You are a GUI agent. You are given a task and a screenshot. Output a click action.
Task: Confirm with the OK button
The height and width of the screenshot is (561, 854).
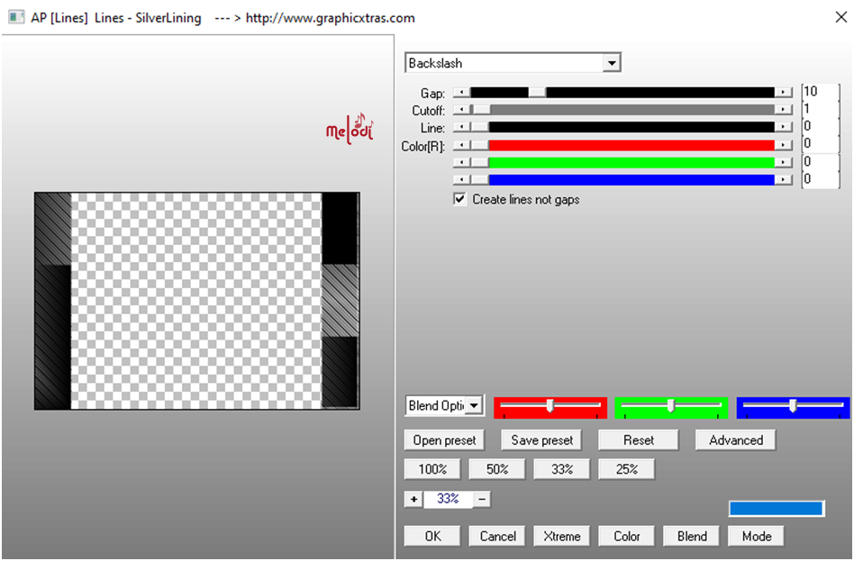[432, 536]
